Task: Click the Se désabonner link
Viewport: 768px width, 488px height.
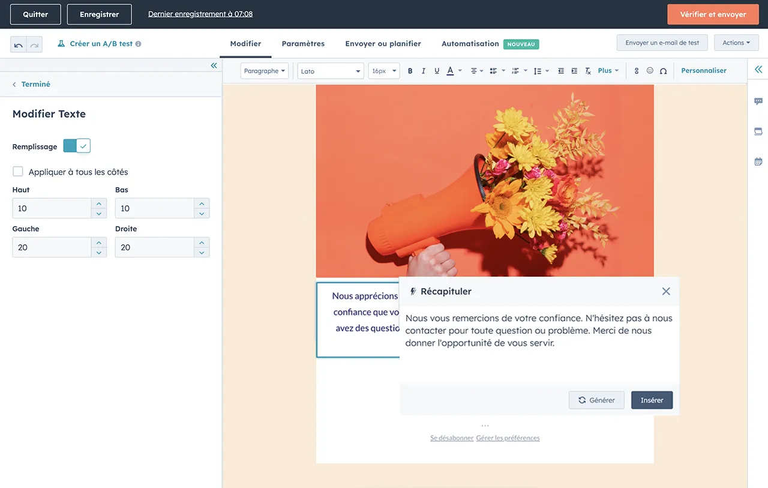Action: click(x=452, y=438)
